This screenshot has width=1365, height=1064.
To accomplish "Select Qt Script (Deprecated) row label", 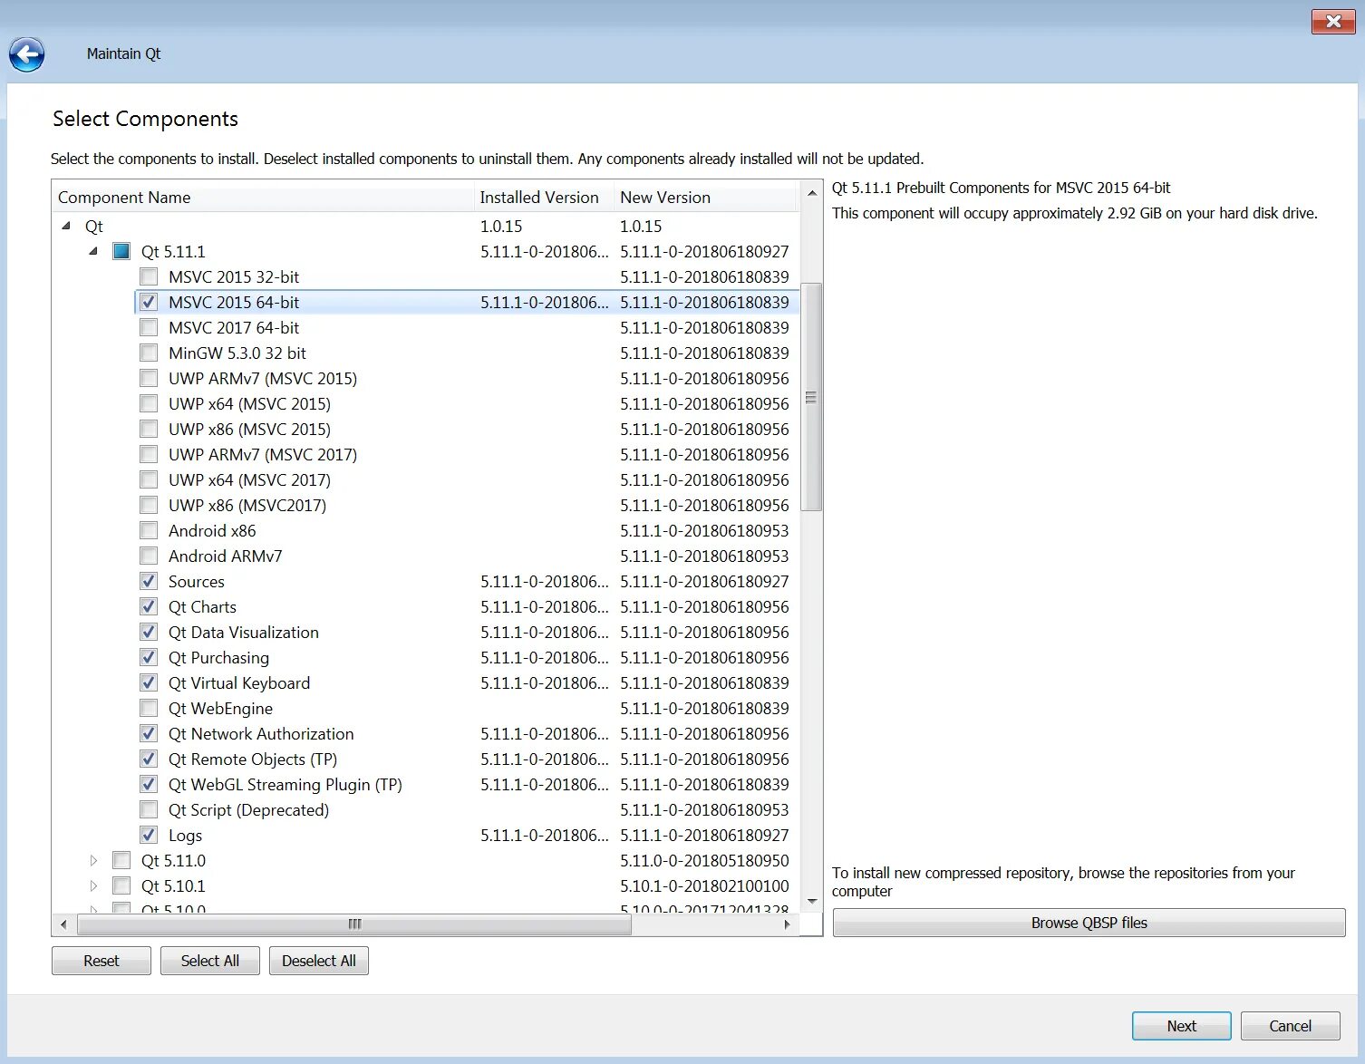I will coord(248,809).
